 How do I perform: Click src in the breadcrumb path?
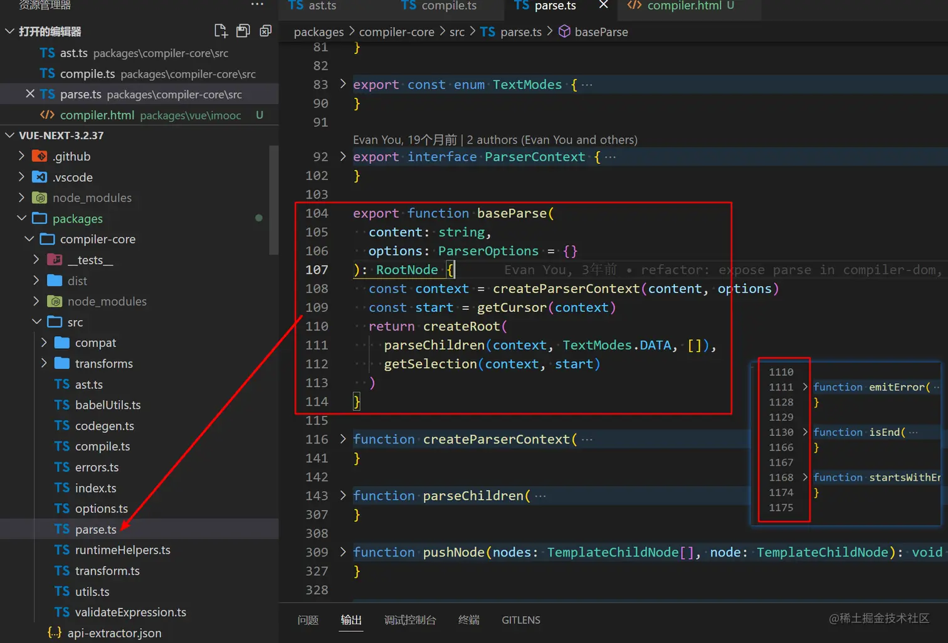(x=457, y=31)
